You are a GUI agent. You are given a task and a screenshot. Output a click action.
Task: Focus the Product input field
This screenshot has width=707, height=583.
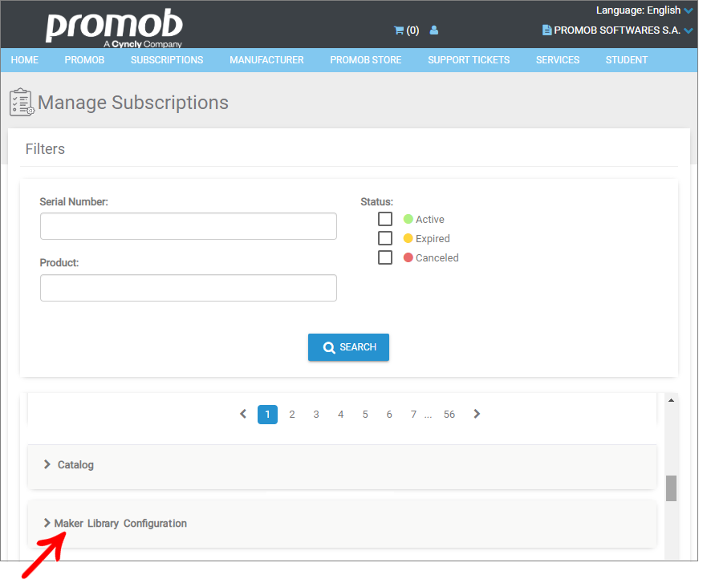(189, 288)
